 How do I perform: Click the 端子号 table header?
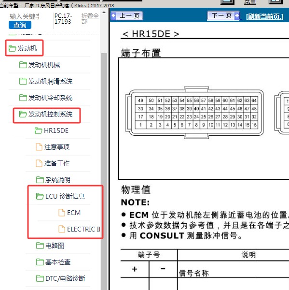(149, 255)
